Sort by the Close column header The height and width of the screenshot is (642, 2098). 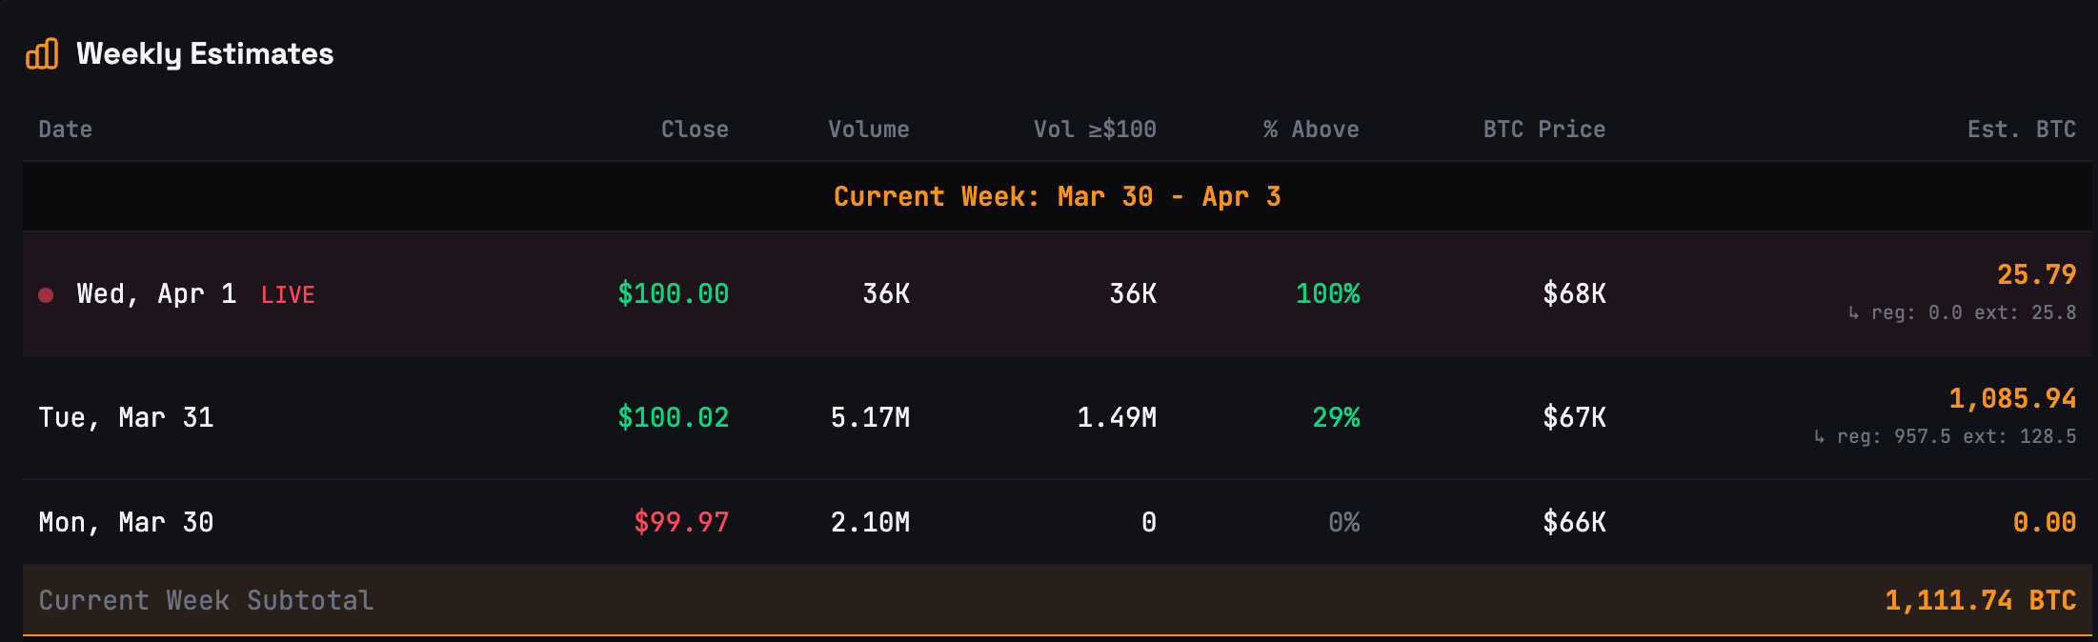[695, 129]
